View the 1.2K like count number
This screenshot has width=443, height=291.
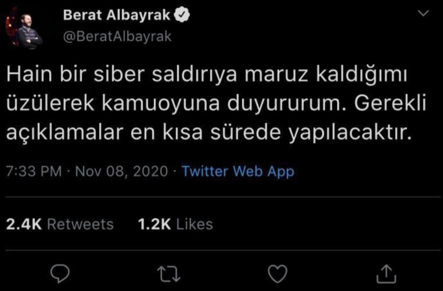point(155,225)
